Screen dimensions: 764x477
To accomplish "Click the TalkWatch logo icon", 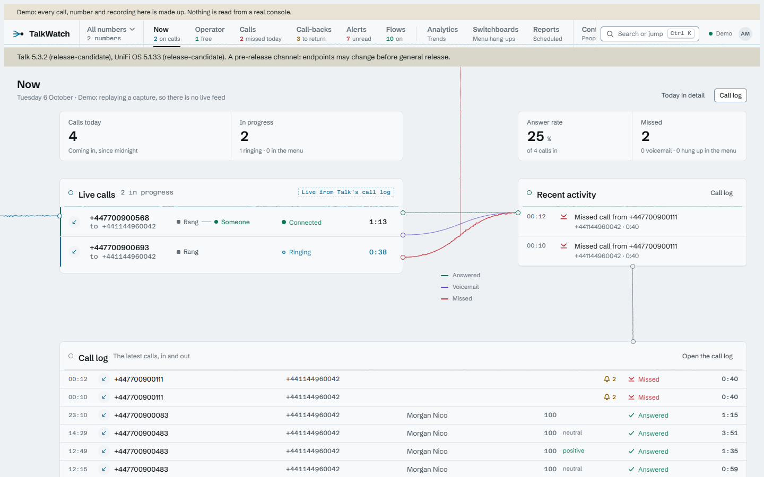I will click(18, 34).
